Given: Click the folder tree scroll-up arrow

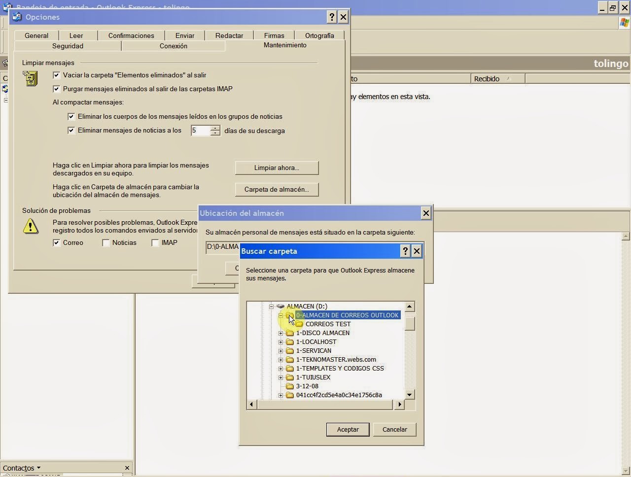Looking at the screenshot, I should pos(410,307).
